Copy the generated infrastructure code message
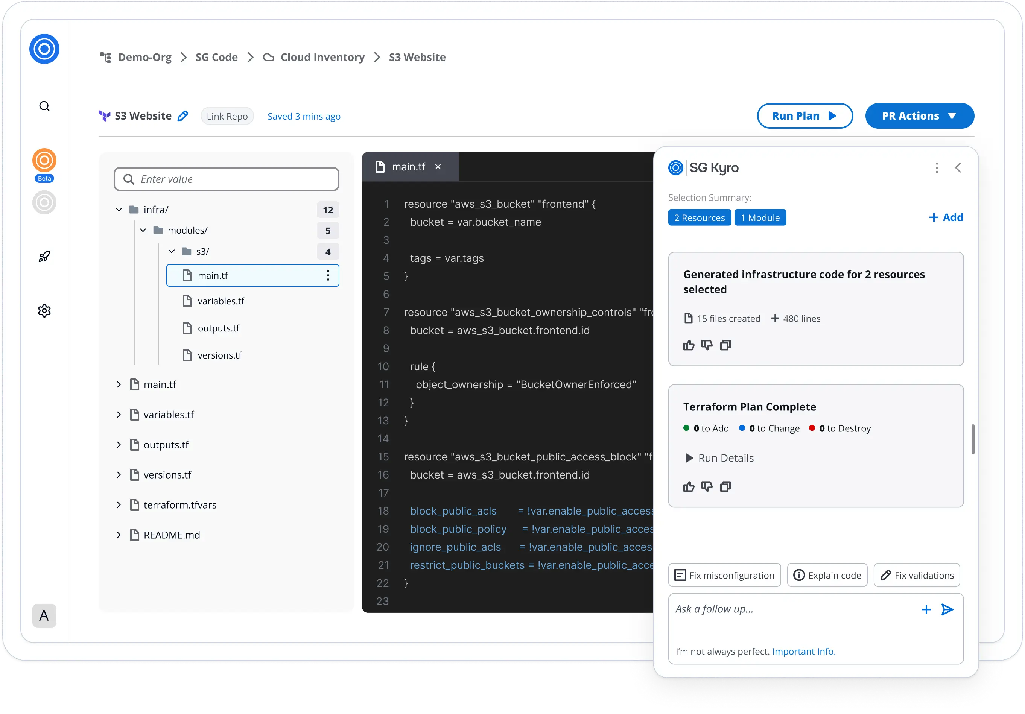Image resolution: width=1025 pixels, height=714 pixels. click(x=725, y=345)
